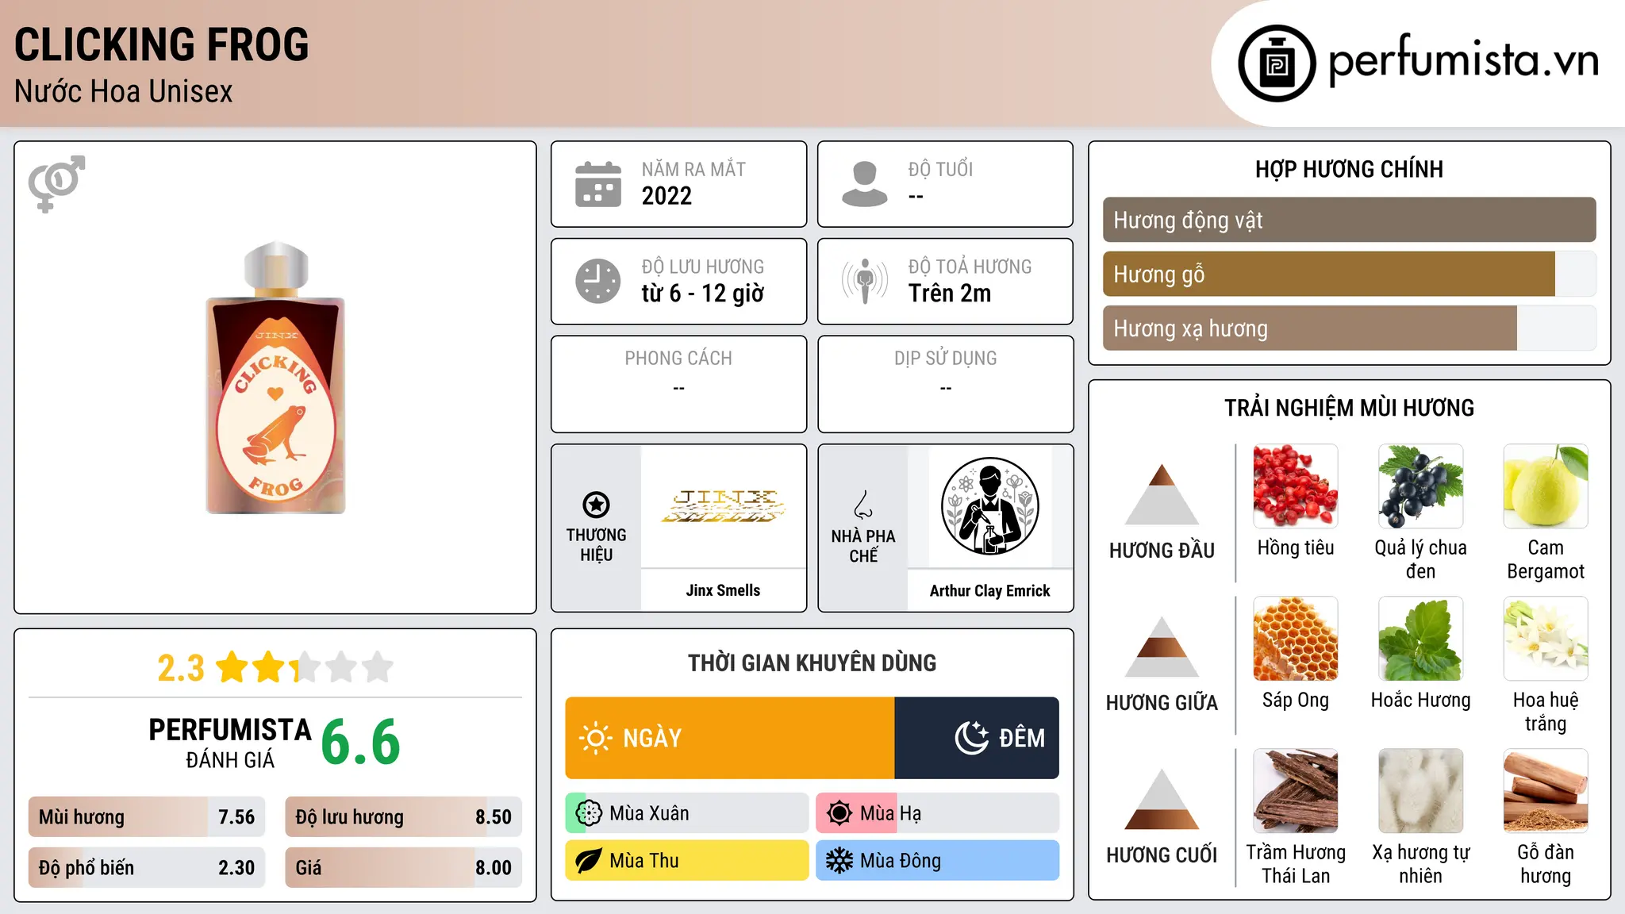Click the Độ lưu hương 8.50 score bar
Viewport: 1625px width, 914px height.
click(403, 816)
